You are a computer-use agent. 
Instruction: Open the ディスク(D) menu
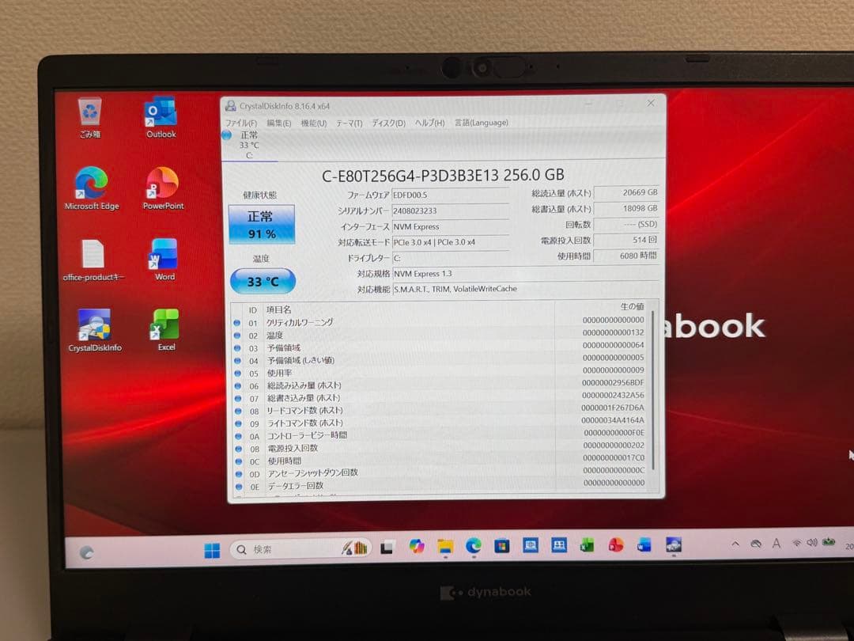(388, 123)
